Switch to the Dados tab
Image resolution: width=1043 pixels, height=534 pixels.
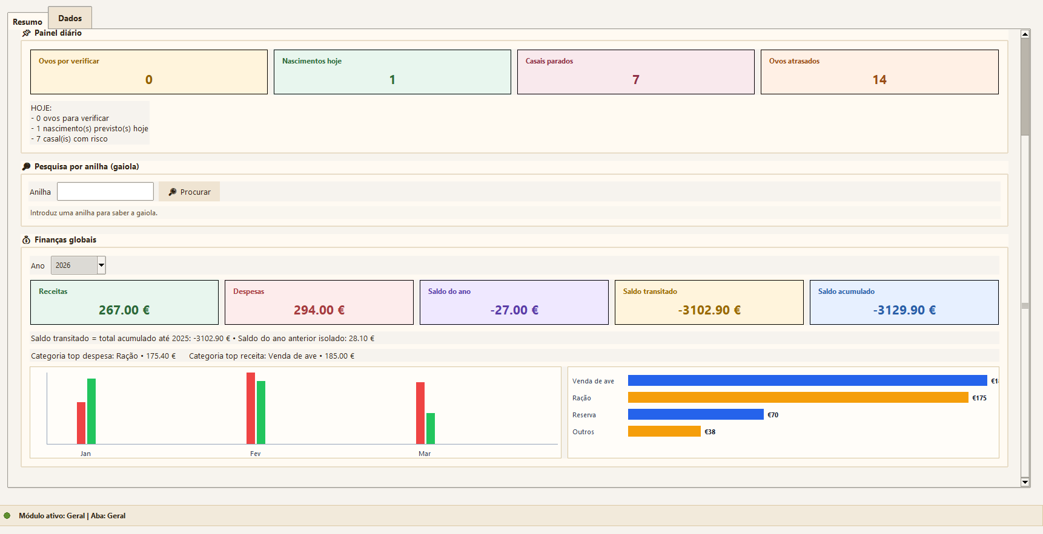click(x=70, y=18)
